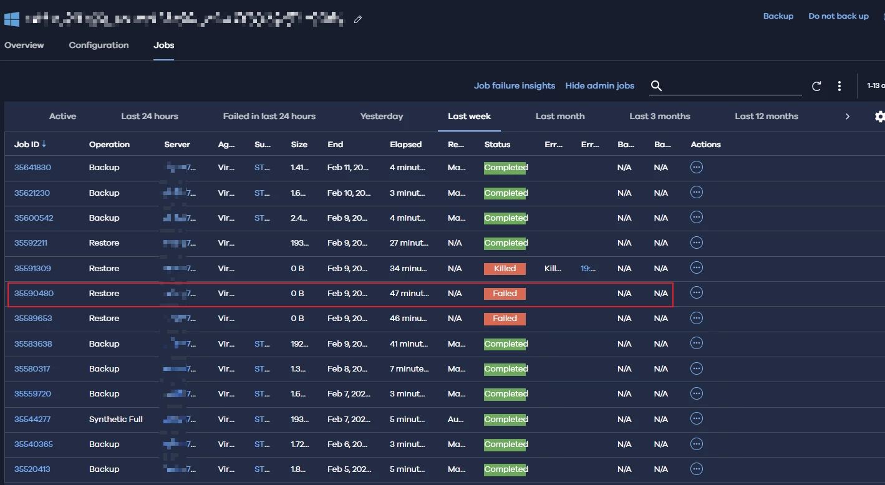This screenshot has height=485, width=885.
Task: Filter jobs by Last 3 months
Action: coord(660,116)
